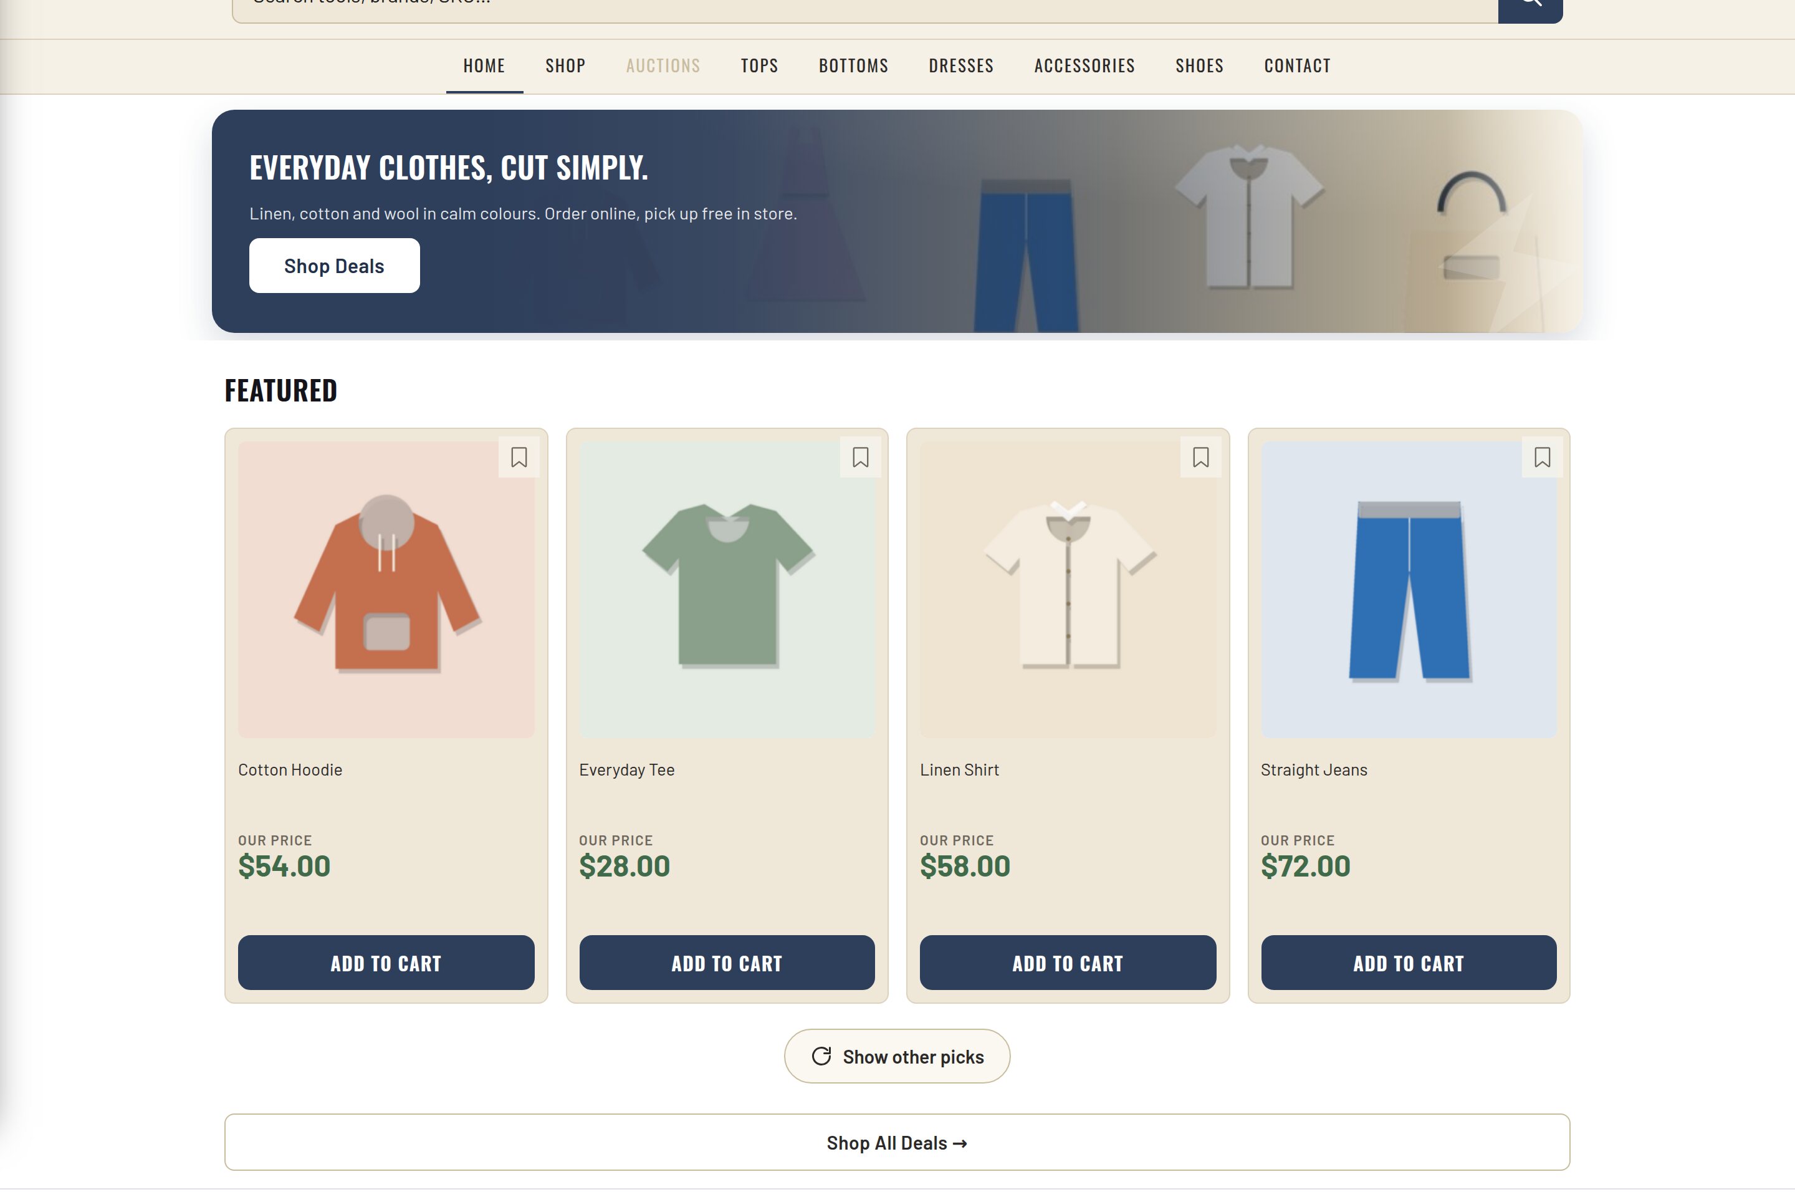Open the Bottoms category
Screen dimensions: 1795x1197
(x=853, y=67)
